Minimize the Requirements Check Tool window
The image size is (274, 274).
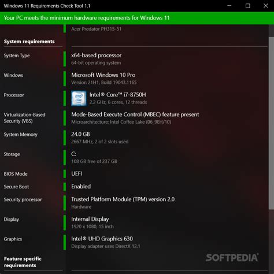[229, 6]
